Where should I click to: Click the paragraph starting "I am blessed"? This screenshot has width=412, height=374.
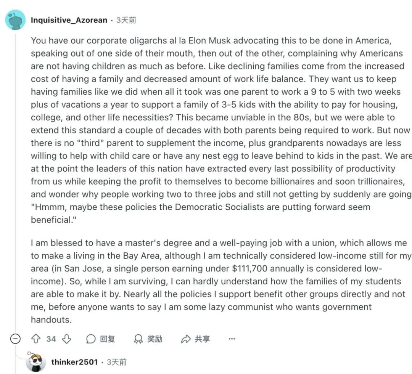(217, 281)
